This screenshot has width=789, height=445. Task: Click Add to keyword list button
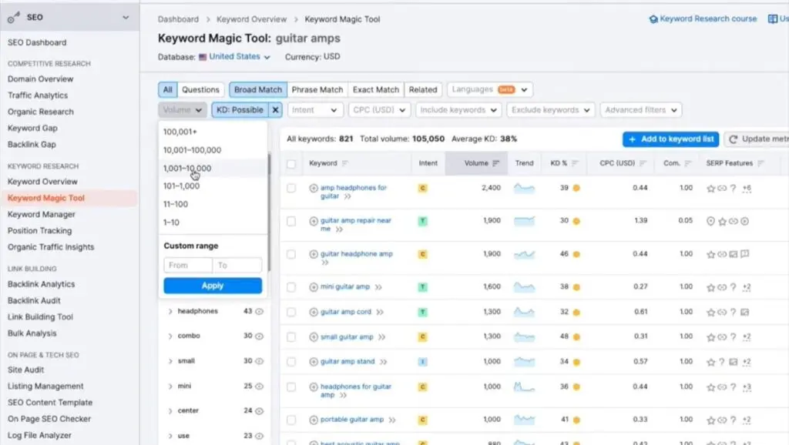point(670,139)
